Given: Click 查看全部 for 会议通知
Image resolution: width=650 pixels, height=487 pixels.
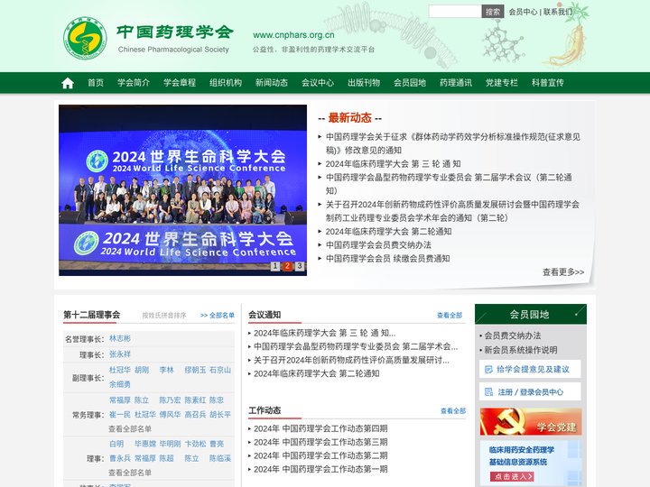Looking at the screenshot, I should click(450, 315).
